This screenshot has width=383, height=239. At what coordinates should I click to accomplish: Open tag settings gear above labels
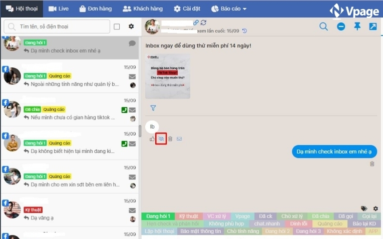click(x=375, y=208)
